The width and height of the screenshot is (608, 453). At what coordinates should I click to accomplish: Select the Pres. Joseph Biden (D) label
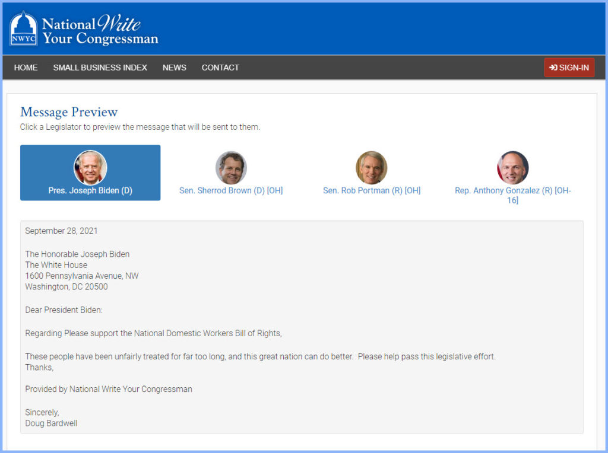(90, 191)
